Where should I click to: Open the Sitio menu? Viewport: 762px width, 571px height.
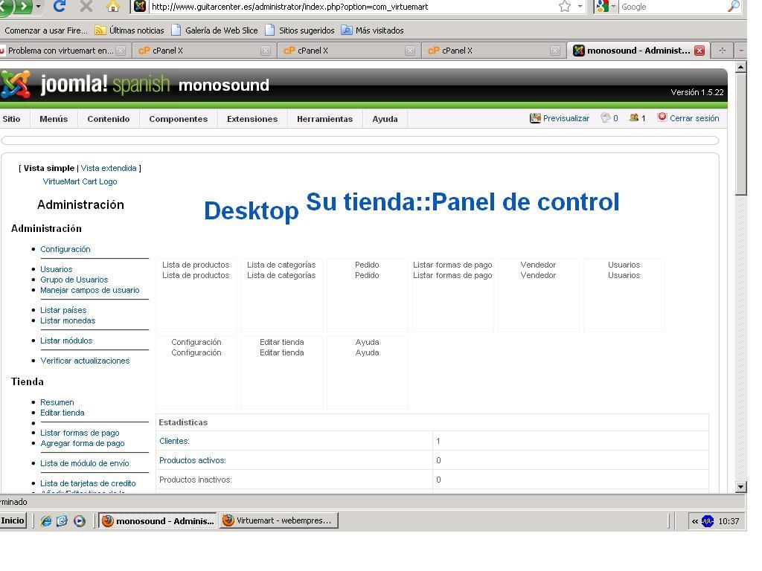12,119
